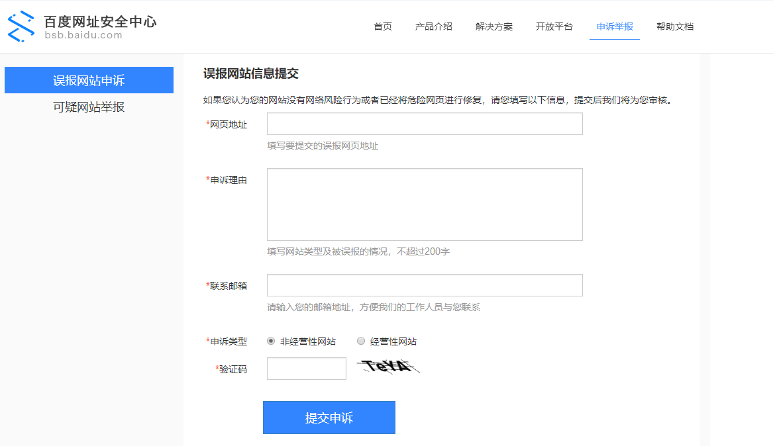This screenshot has height=446, width=773.
Task: Open the 帮助文档 help documents page
Action: coord(675,26)
